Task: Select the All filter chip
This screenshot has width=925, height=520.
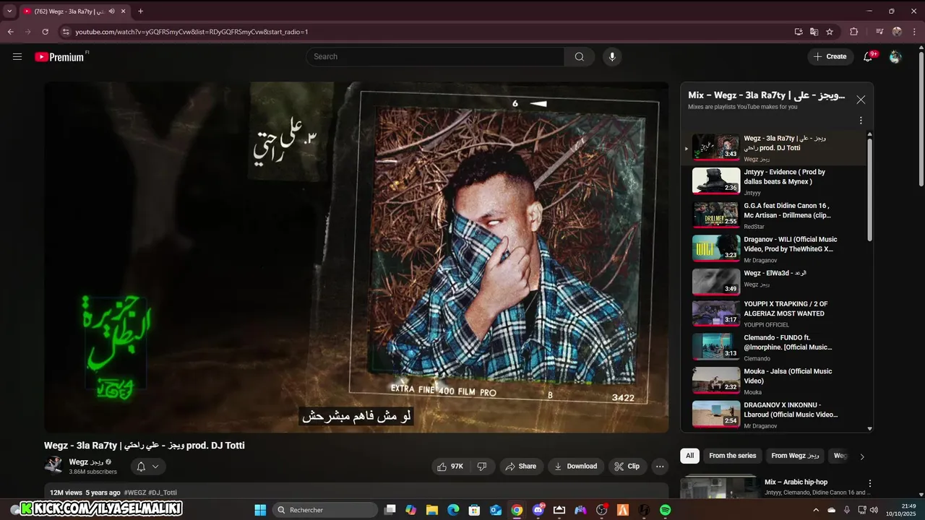Action: [690, 456]
